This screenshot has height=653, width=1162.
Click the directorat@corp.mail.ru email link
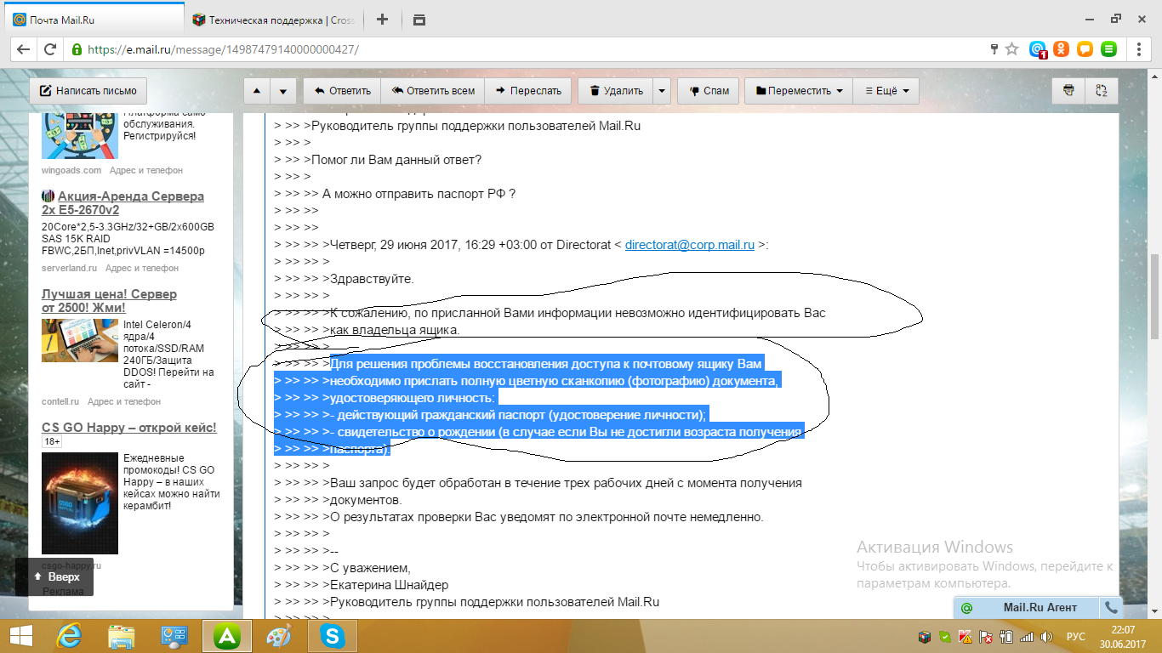click(690, 245)
